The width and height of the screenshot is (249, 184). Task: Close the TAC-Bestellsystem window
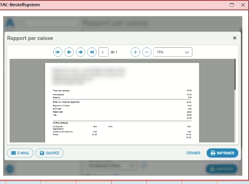pos(243,5)
